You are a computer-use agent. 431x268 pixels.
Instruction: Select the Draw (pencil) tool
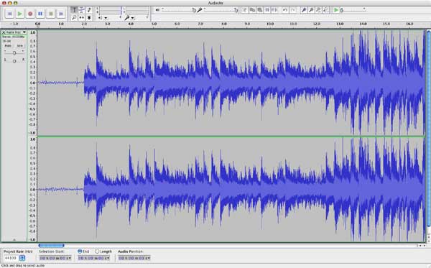coord(89,10)
